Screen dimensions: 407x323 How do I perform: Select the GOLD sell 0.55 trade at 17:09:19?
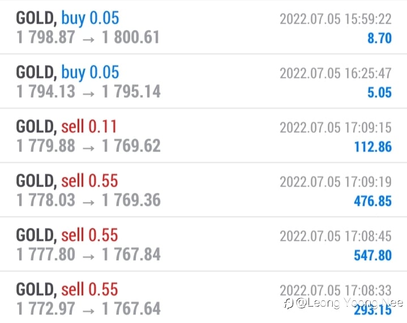click(204, 190)
